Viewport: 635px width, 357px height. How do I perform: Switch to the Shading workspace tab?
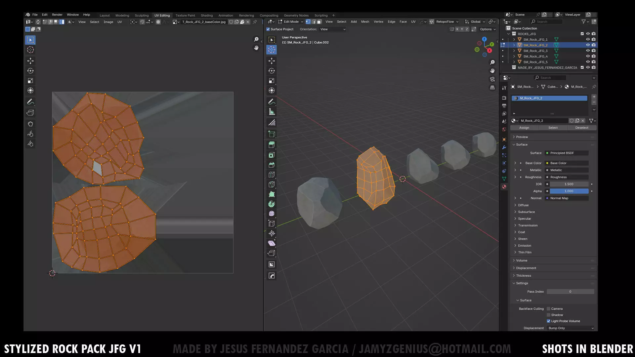pyautogui.click(x=207, y=16)
